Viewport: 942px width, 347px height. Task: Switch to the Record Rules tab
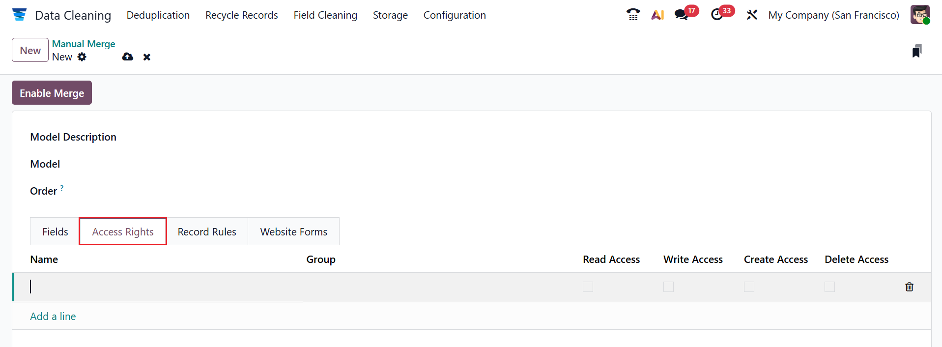207,231
